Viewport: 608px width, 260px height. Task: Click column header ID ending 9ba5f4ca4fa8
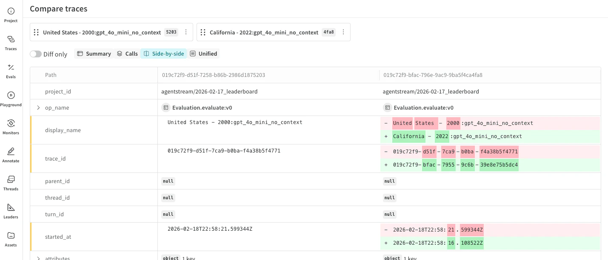coord(433,75)
